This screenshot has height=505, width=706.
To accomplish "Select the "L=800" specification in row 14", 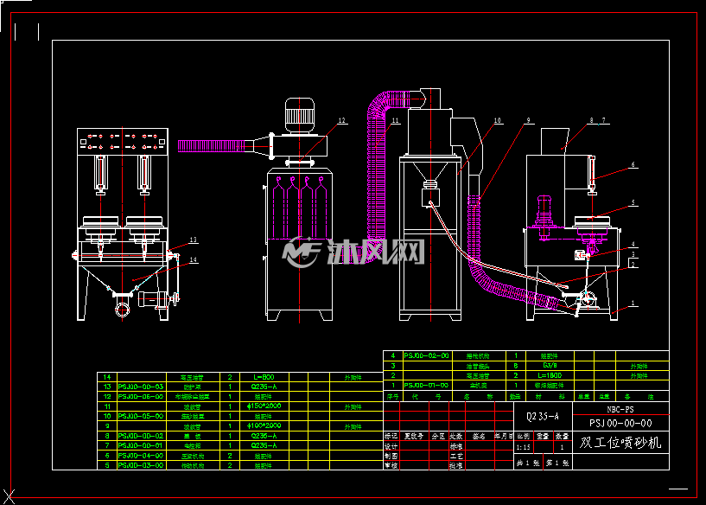I will click(264, 377).
